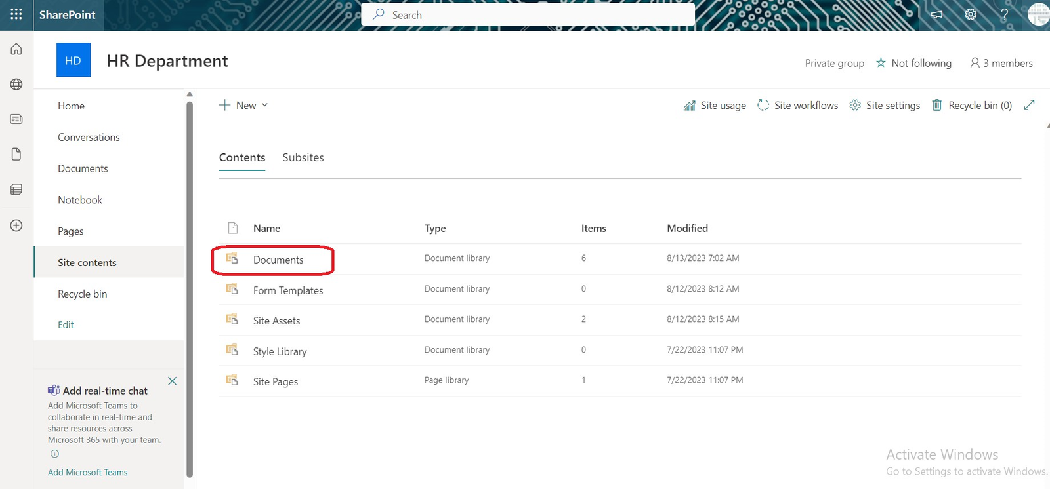Image resolution: width=1050 pixels, height=489 pixels.
Task: Dismiss the Add real-time chat panel
Action: click(172, 381)
